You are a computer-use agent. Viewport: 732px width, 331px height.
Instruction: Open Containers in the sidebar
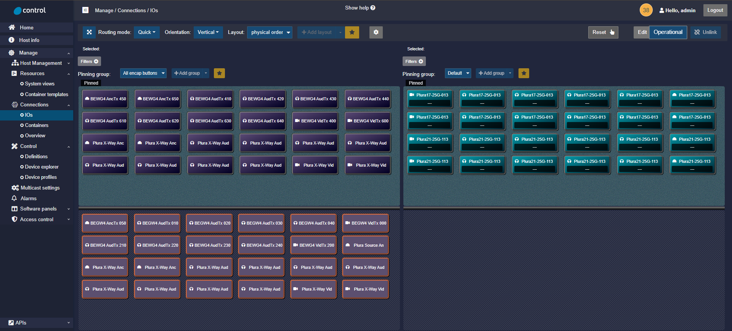coord(37,125)
